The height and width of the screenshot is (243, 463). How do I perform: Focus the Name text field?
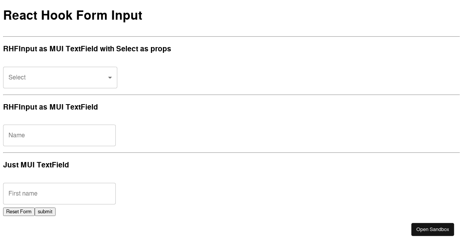click(59, 135)
